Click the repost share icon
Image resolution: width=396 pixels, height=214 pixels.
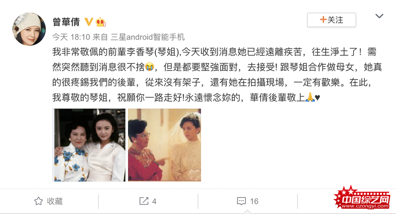[x=144, y=201]
